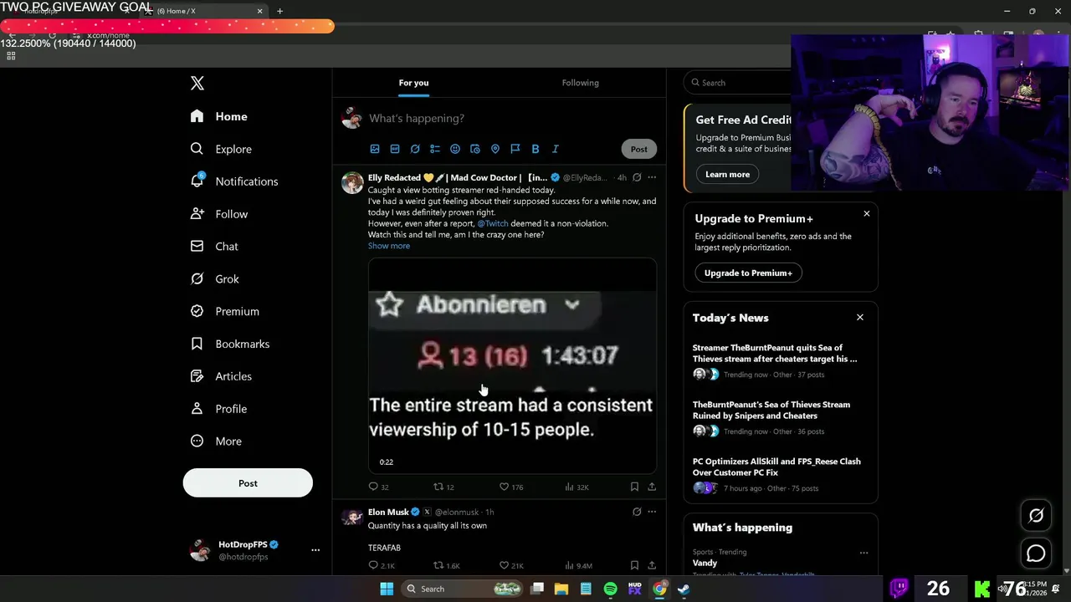This screenshot has height=602, width=1071.
Task: Open floating messages chat button
Action: 1036,554
